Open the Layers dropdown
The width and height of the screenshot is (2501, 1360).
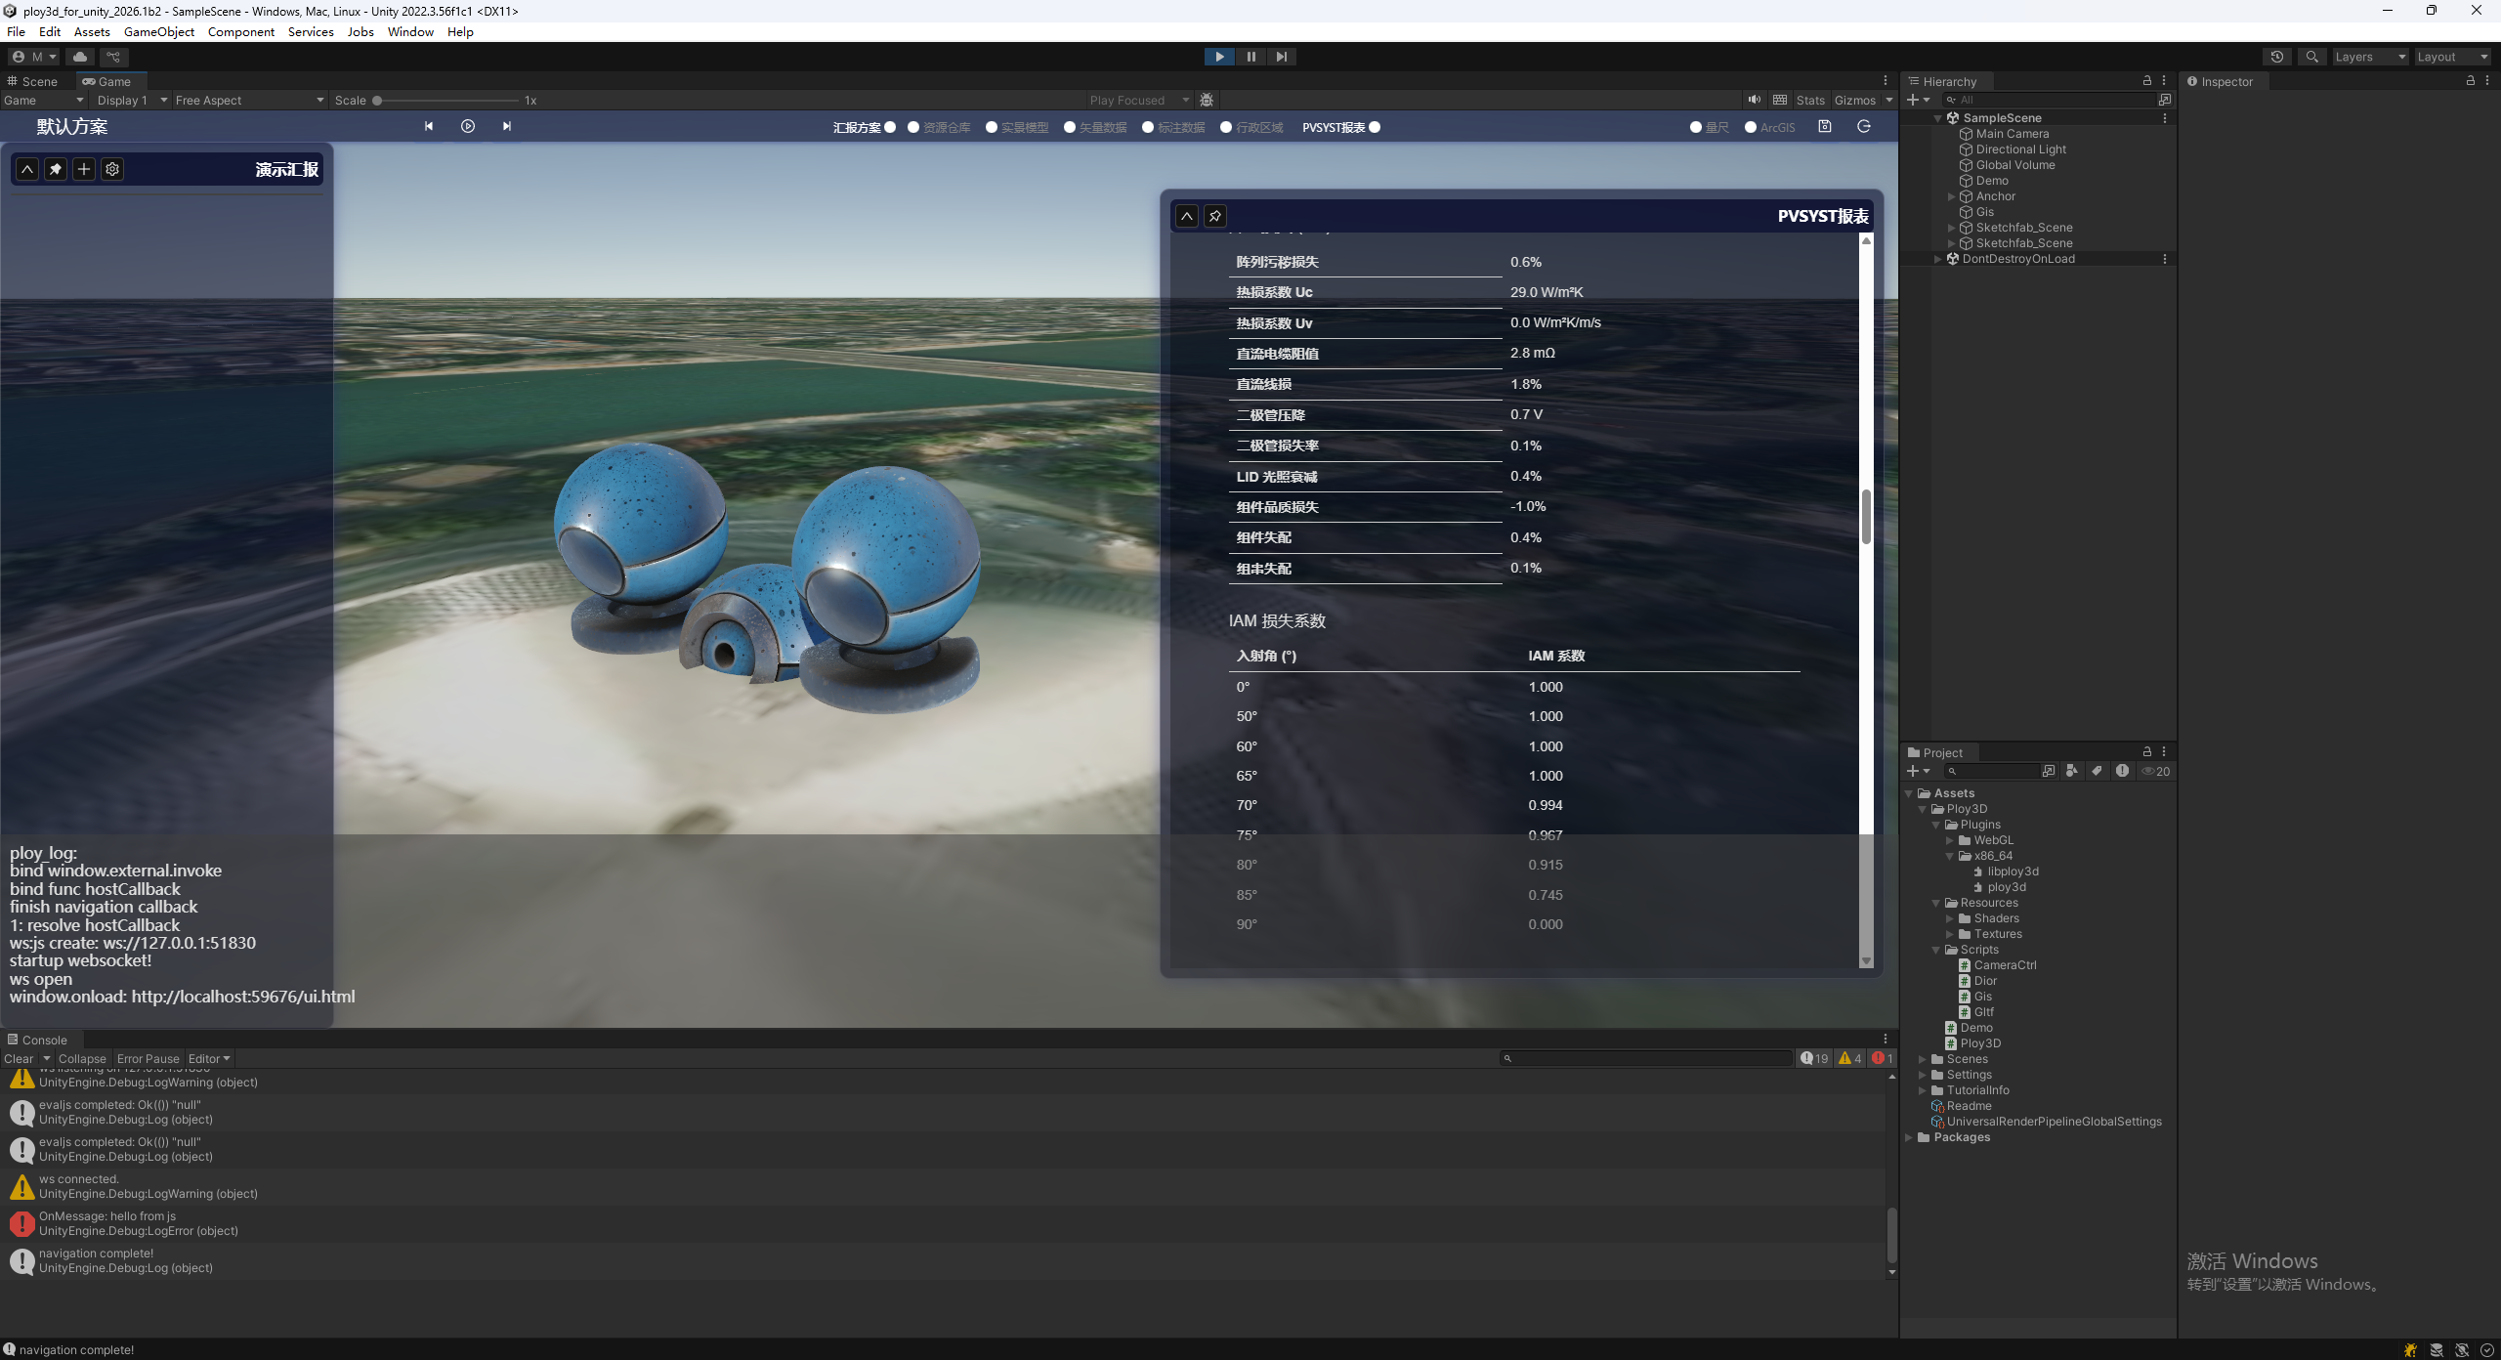2369,57
